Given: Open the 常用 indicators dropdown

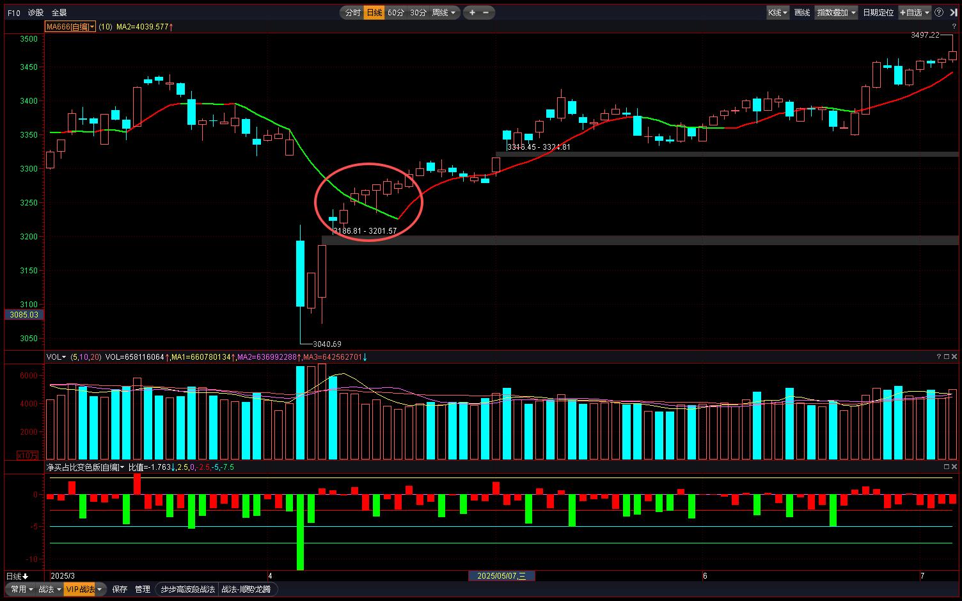Looking at the screenshot, I should pos(22,589).
